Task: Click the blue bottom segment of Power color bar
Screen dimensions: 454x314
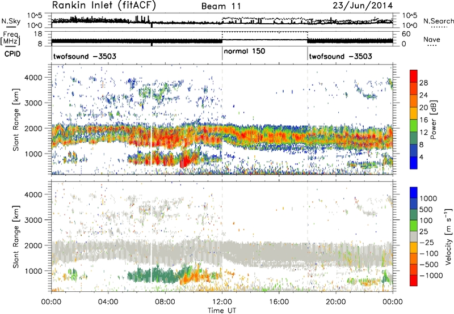Action: tap(414, 163)
